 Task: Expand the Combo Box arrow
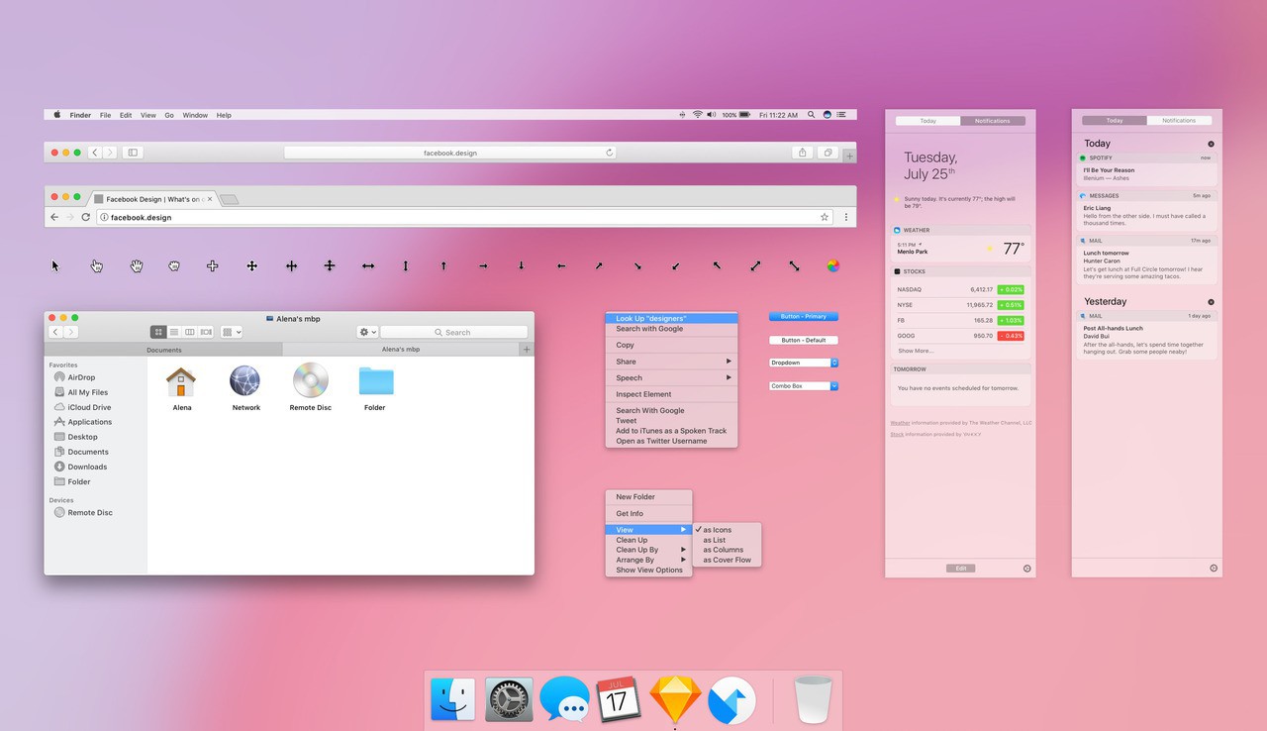tap(834, 386)
